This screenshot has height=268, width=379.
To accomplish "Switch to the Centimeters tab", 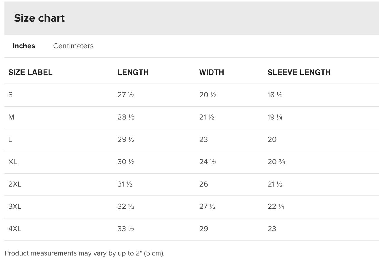I will (73, 46).
